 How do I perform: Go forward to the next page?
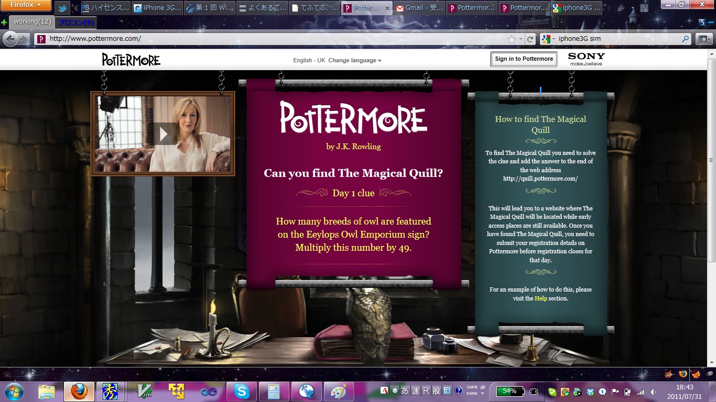(x=24, y=39)
